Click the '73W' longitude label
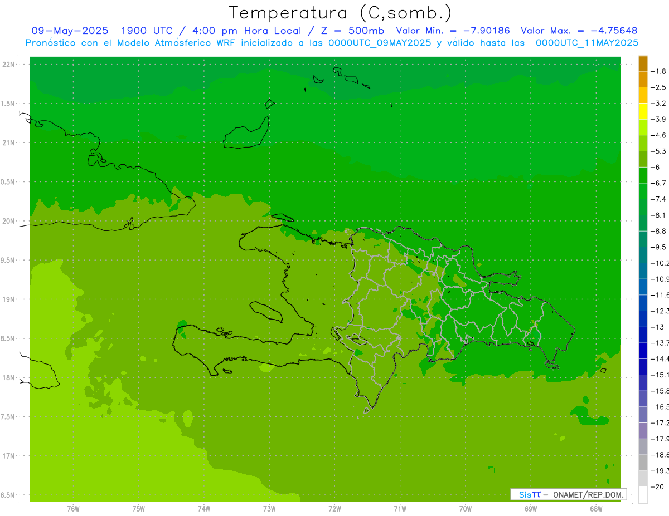 pos(269,509)
